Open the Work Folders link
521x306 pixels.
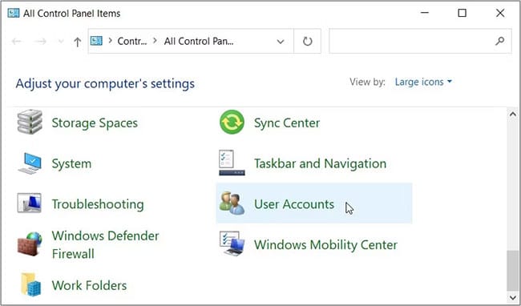click(89, 285)
